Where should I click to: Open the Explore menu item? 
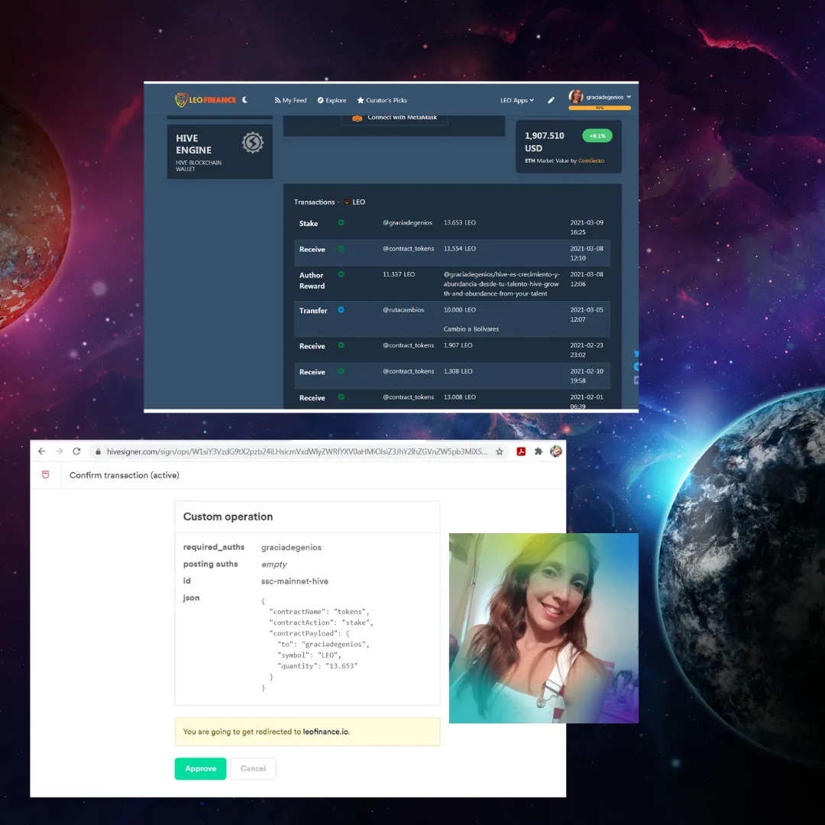[332, 101]
